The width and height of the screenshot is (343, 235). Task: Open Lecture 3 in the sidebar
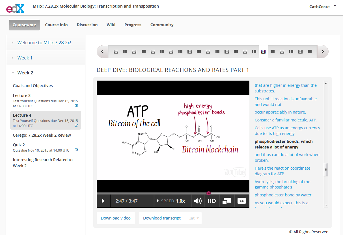(46, 101)
